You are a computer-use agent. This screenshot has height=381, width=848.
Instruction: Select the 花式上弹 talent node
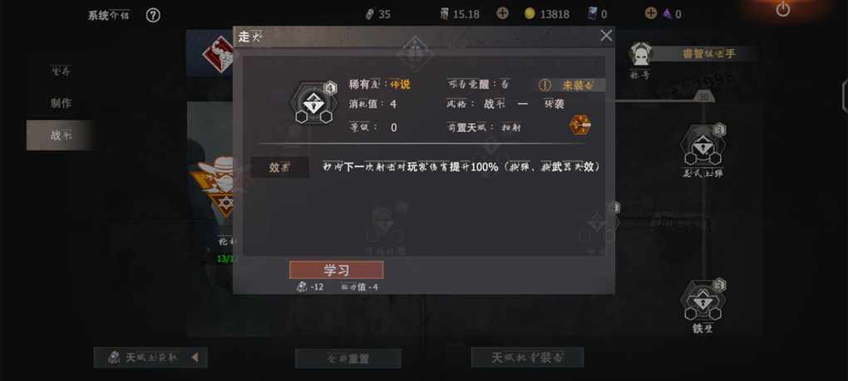coord(702,149)
